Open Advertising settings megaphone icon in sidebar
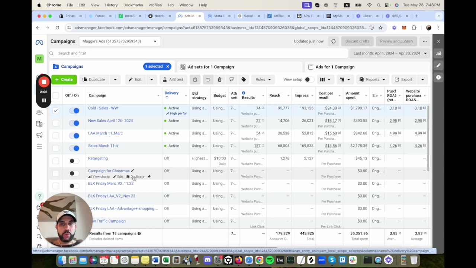 point(39,135)
